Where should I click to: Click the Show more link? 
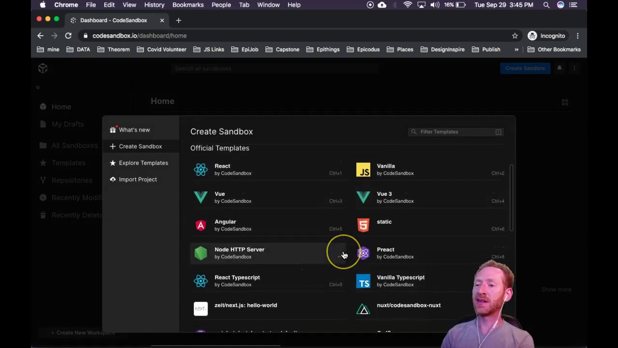tap(556, 290)
